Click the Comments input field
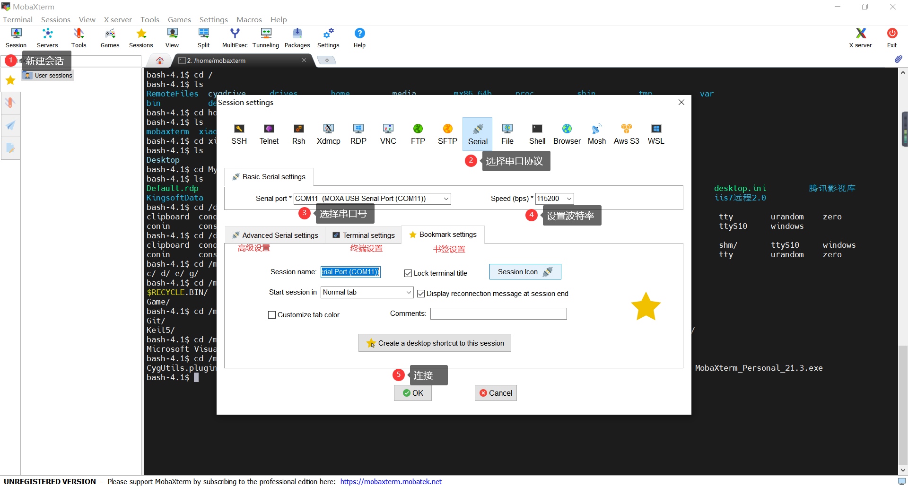Screen dimensions: 908x487 point(498,313)
